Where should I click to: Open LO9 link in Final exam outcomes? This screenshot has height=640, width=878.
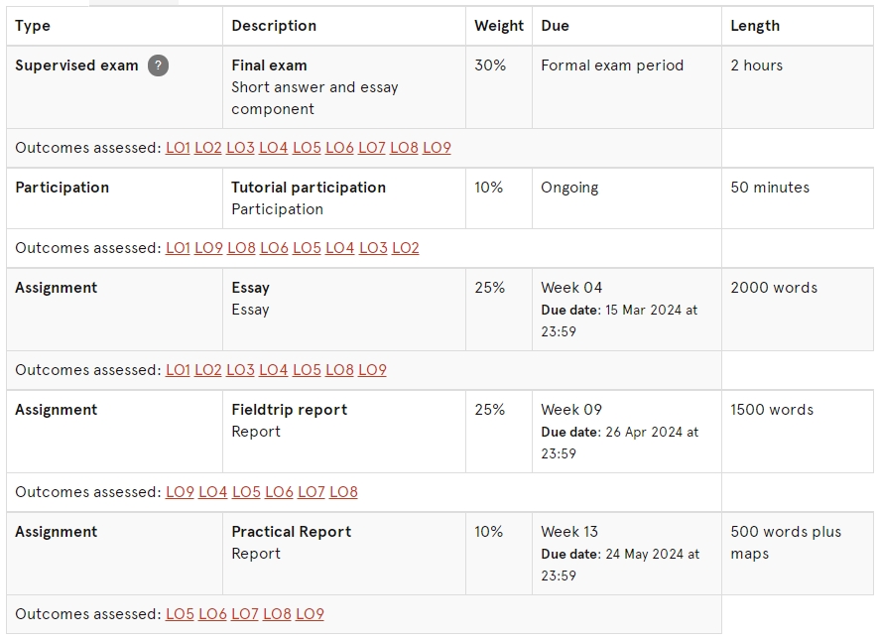[437, 148]
